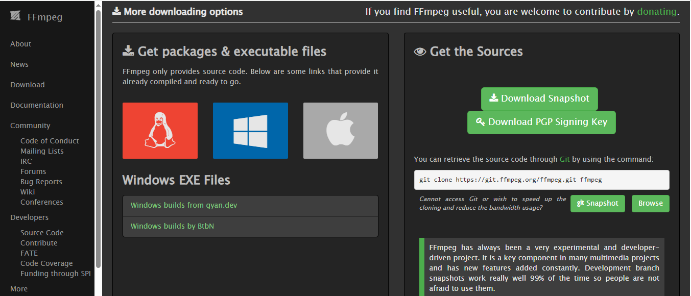Open the Wiki sidebar link
Viewport: 691px width, 296px height.
point(28,192)
